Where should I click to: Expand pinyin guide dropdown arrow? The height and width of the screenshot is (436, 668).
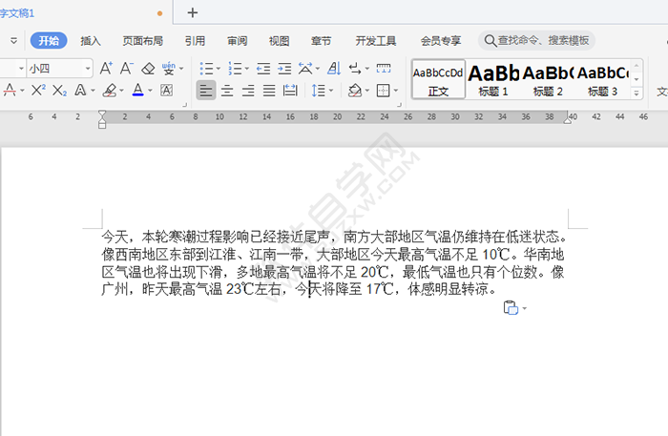click(x=181, y=69)
